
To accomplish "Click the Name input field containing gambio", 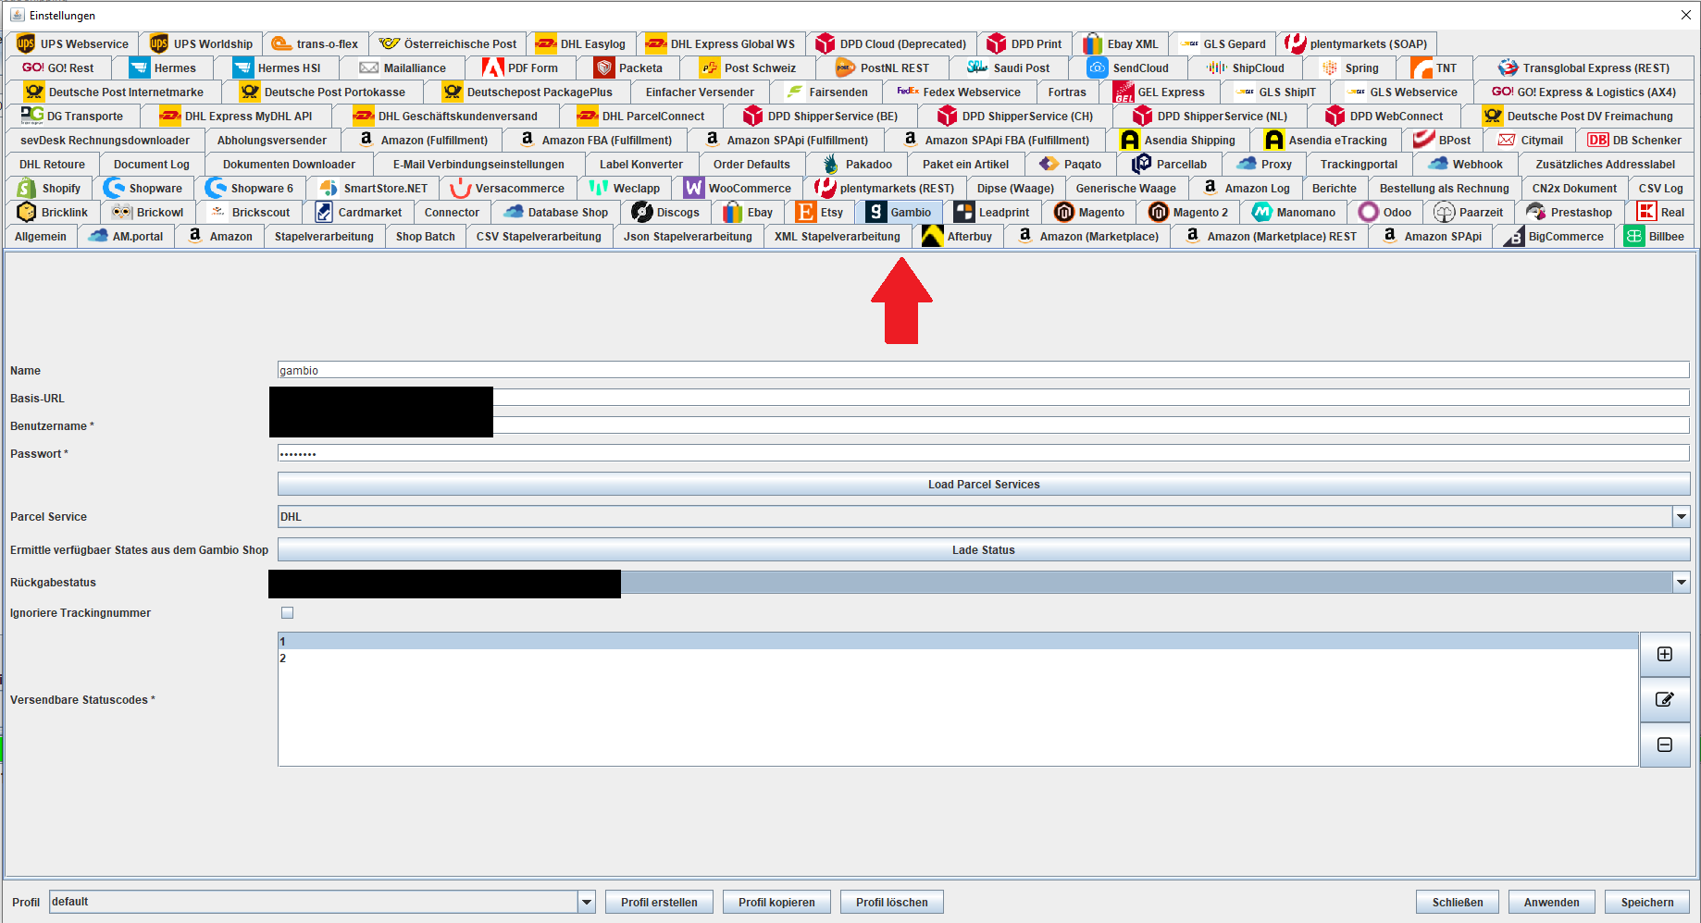I will [984, 370].
